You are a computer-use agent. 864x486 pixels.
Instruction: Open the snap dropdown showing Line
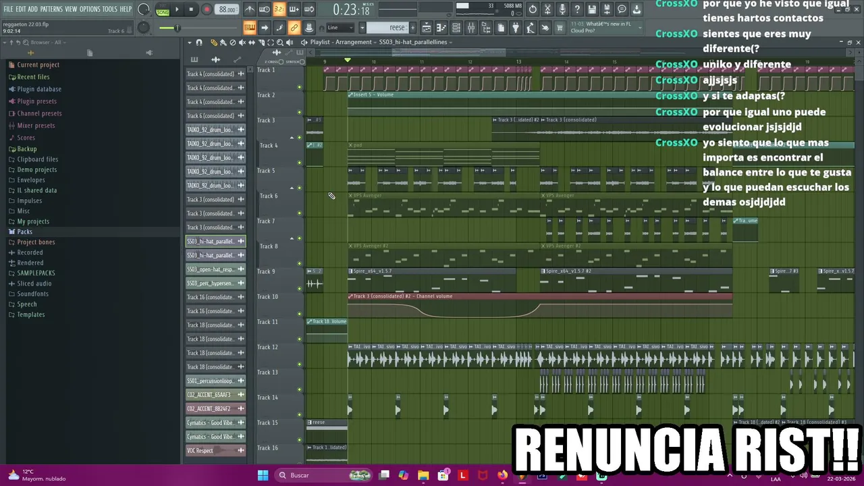[x=340, y=28]
